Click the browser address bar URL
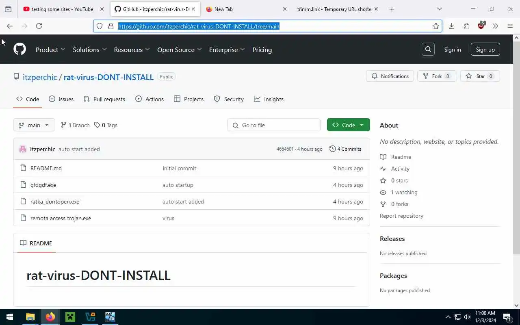 pos(199,26)
